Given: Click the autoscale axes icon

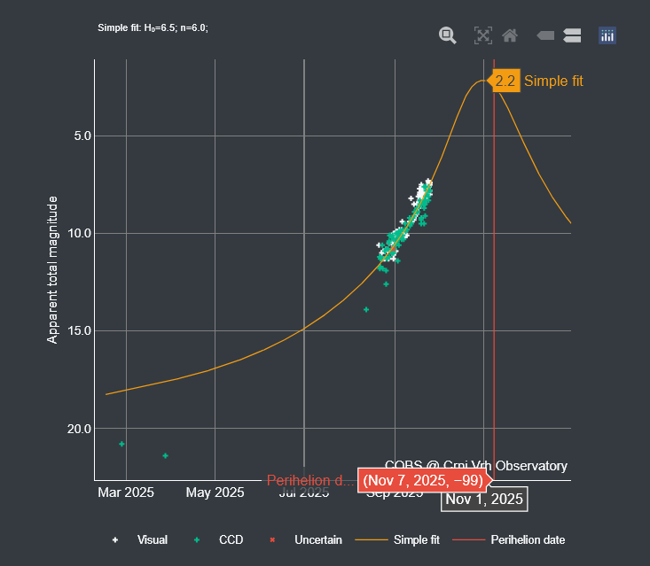Looking at the screenshot, I should [x=482, y=35].
